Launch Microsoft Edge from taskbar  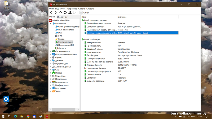(15, 116)
